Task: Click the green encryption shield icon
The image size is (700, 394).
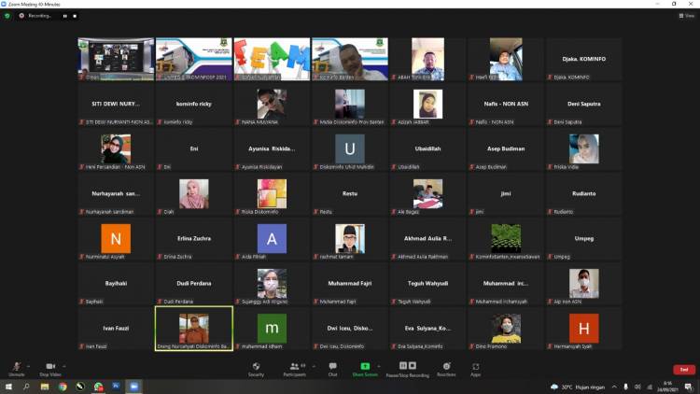Action: [x=7, y=16]
